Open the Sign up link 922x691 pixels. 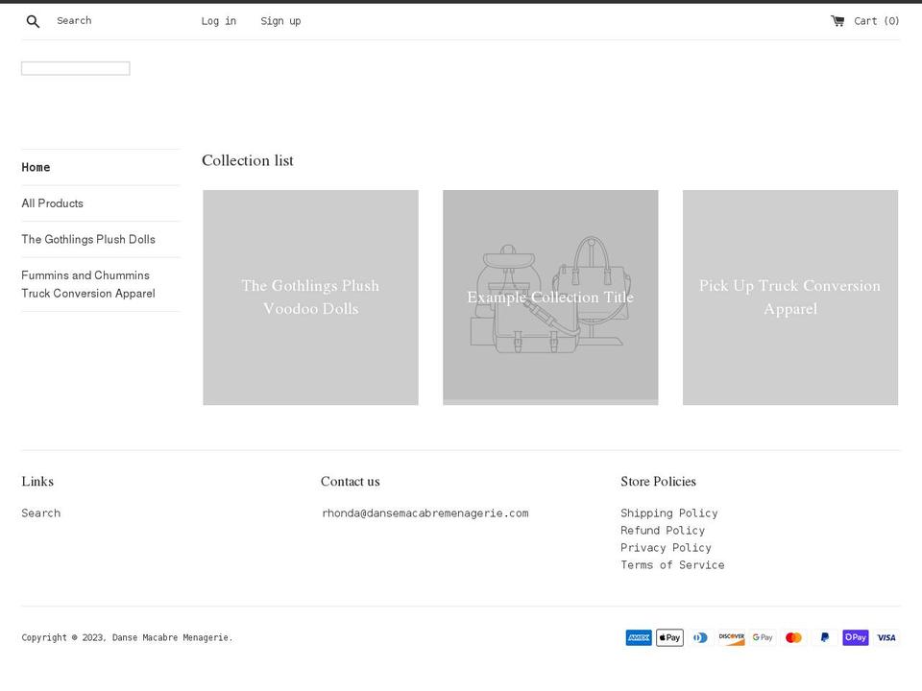280,21
